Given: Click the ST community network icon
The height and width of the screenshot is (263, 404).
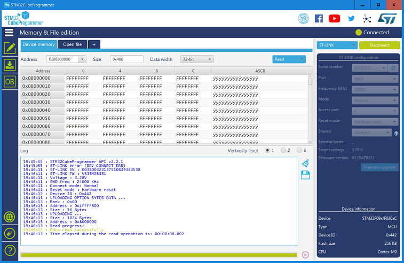Looking at the screenshot, I should [367, 19].
